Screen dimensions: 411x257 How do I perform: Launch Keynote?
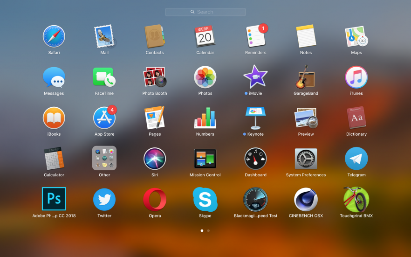(255, 118)
